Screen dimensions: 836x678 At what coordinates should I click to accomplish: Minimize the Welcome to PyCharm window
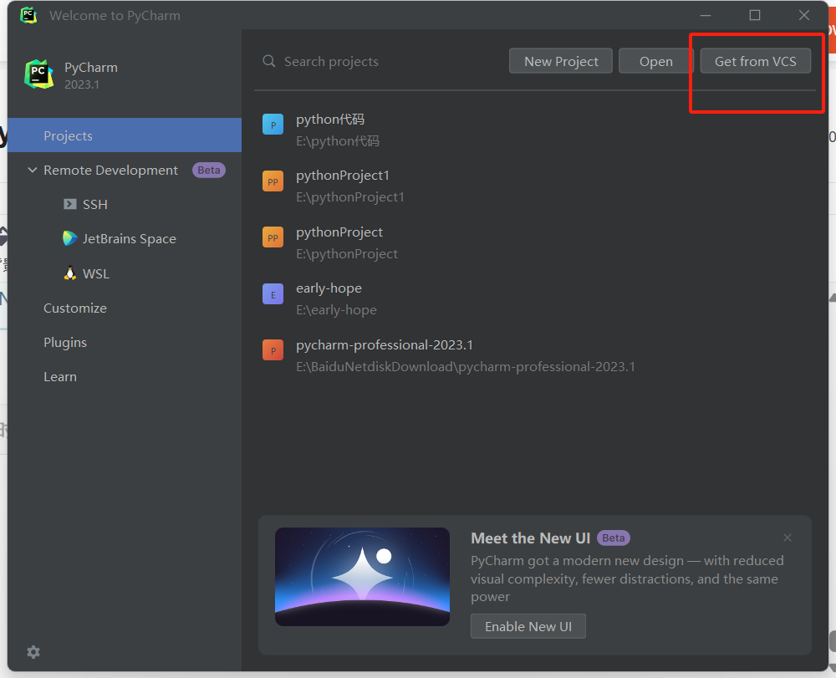[706, 15]
